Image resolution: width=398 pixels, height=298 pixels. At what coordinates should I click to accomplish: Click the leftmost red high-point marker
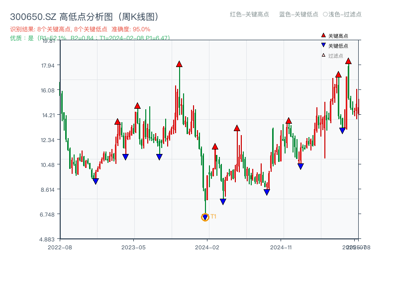pos(117,122)
